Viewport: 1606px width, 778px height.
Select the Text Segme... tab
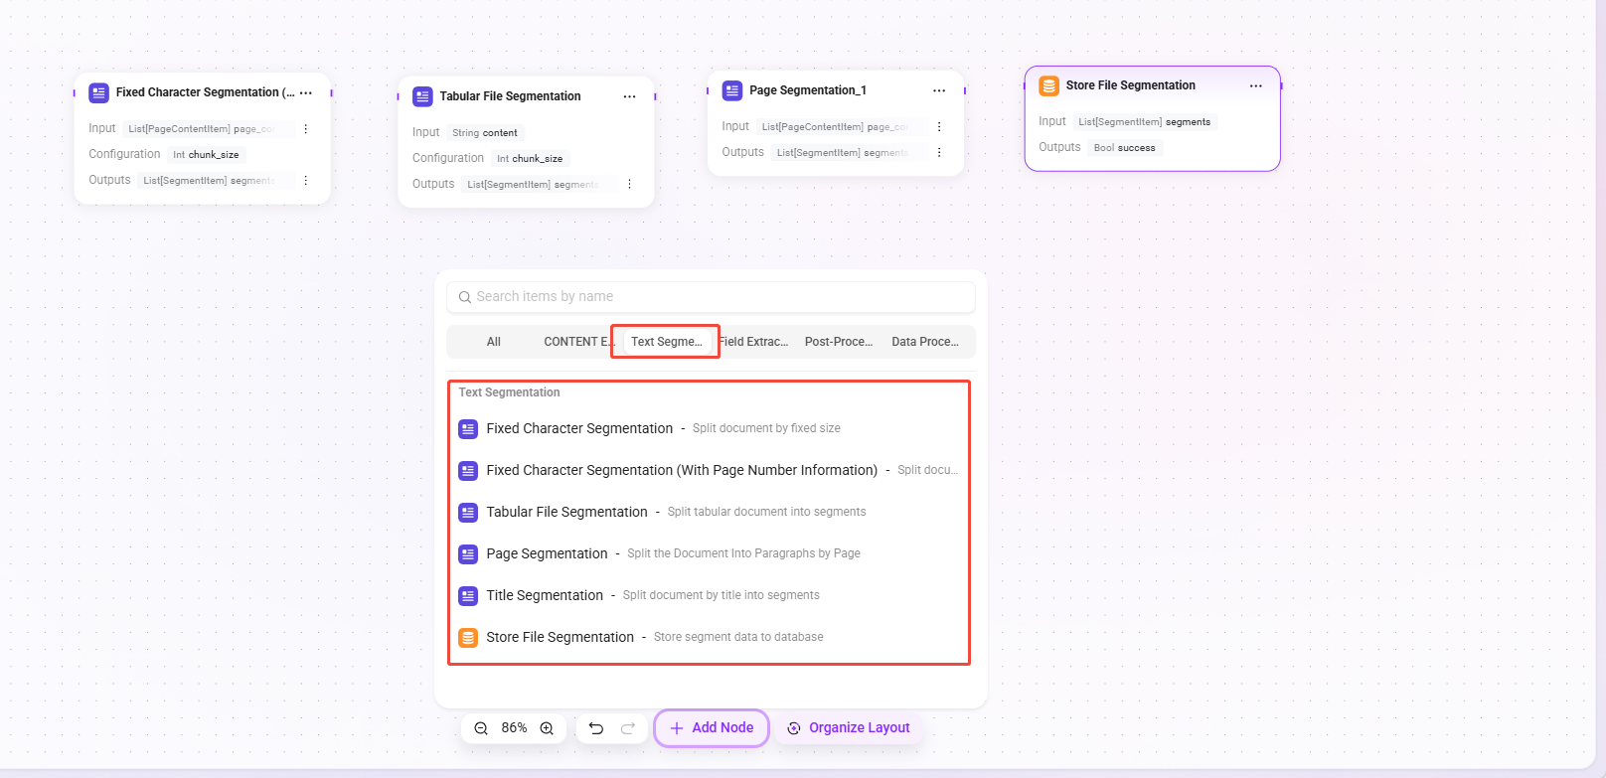coord(666,342)
